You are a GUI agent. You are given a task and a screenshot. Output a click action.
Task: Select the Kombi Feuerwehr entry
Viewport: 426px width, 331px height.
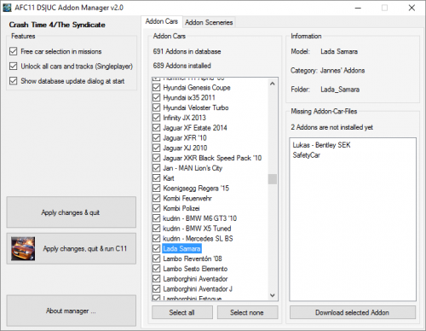pyautogui.click(x=187, y=198)
